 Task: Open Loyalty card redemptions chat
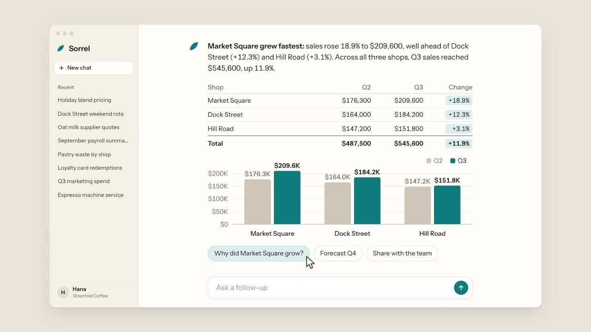(x=90, y=168)
